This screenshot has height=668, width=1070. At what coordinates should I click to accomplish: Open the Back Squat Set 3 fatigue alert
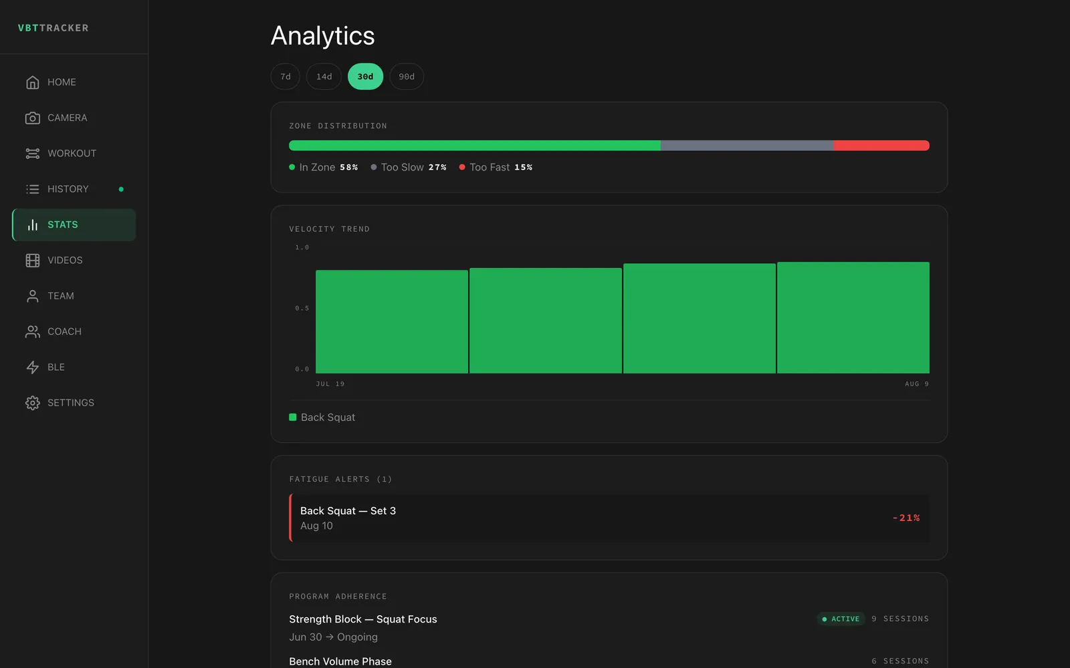pyautogui.click(x=609, y=518)
